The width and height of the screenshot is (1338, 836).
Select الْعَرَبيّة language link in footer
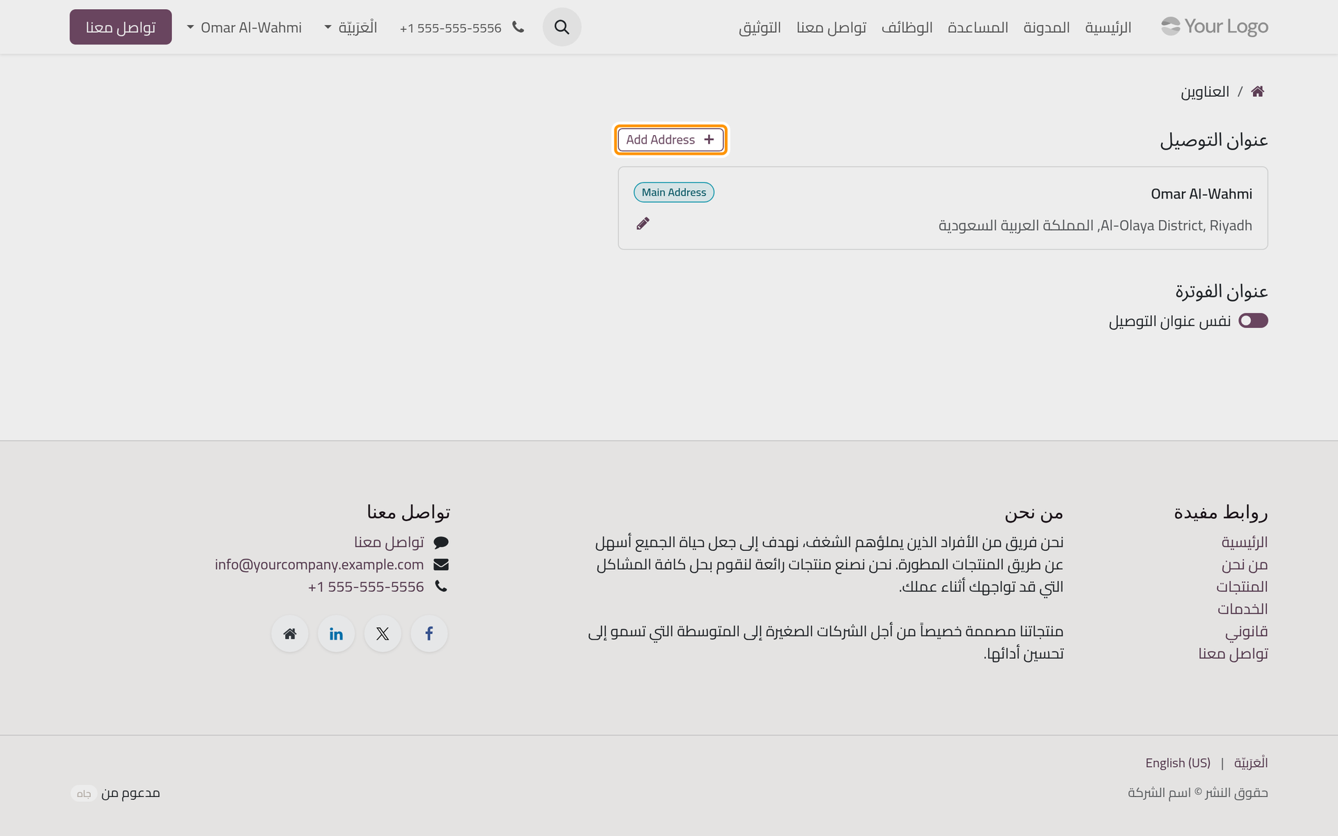[x=1251, y=763]
